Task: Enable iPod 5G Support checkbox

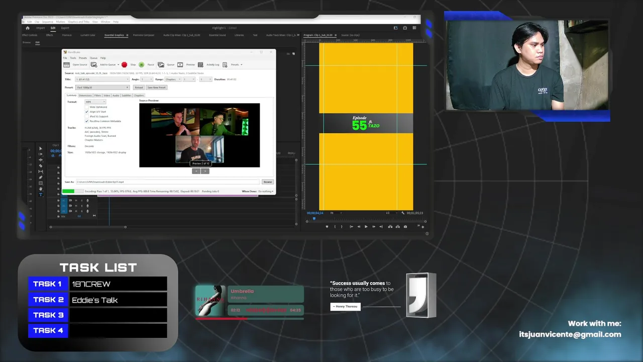Action: (x=86, y=117)
